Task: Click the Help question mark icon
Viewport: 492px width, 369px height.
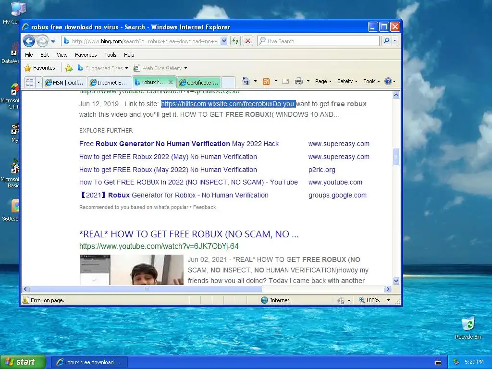Action: click(x=388, y=81)
